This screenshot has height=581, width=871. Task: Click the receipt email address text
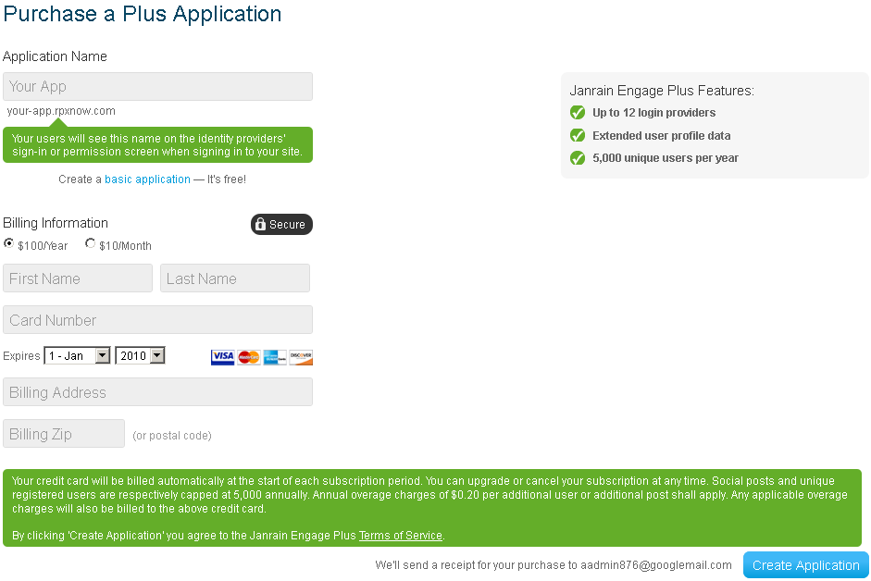[656, 565]
